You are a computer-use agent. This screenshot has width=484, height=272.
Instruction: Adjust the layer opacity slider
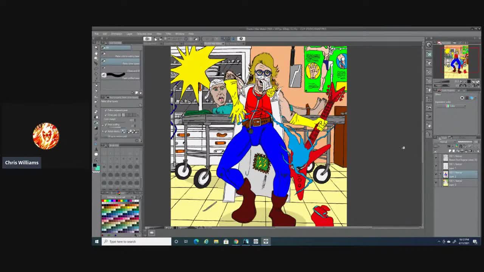465,142
